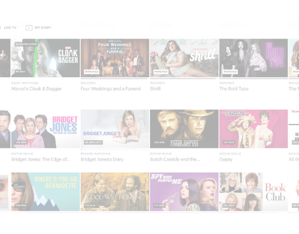Open The Bold Type thumbnail
This screenshot has height=234, width=299.
click(253, 58)
